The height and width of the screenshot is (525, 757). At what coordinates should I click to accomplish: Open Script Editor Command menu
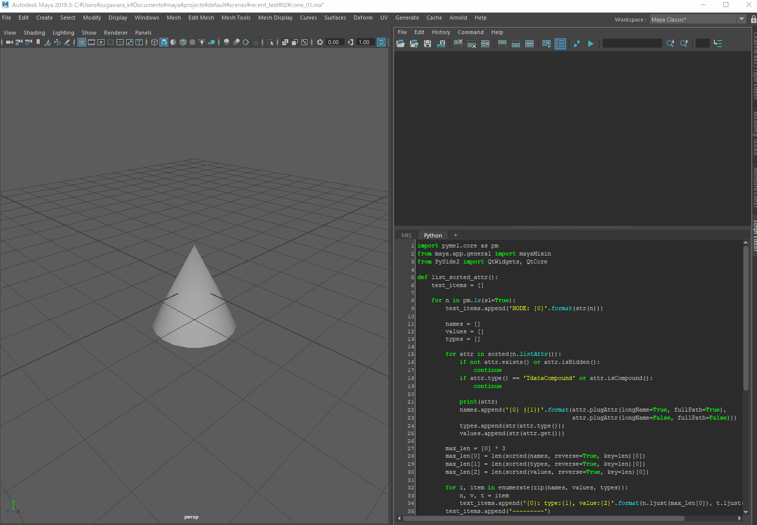[470, 32]
